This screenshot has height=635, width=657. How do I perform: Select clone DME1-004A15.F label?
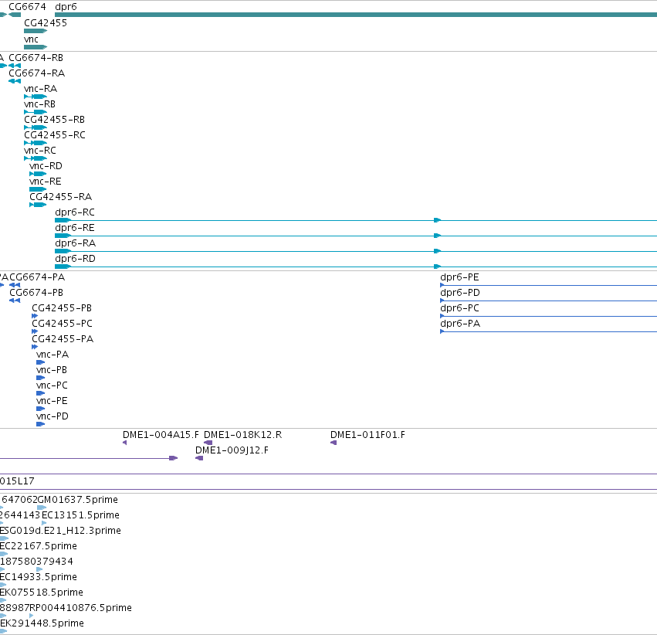tap(161, 435)
